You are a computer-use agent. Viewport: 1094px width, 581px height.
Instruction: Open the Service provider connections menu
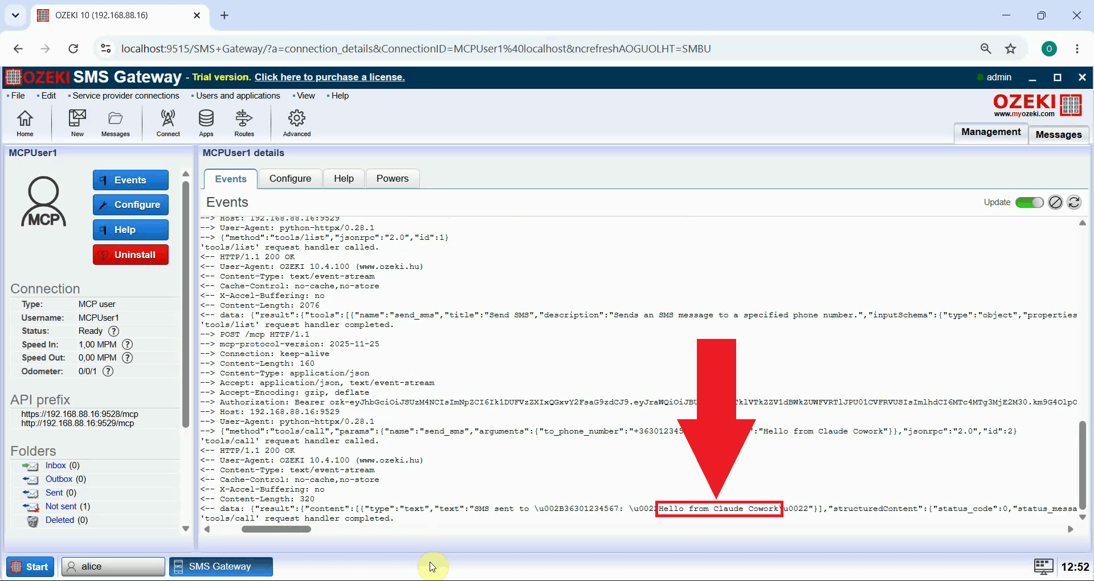(x=125, y=96)
